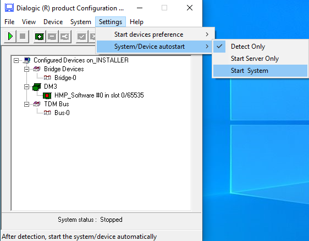
Task: Select the Bus-0 tree item
Action: [x=62, y=113]
